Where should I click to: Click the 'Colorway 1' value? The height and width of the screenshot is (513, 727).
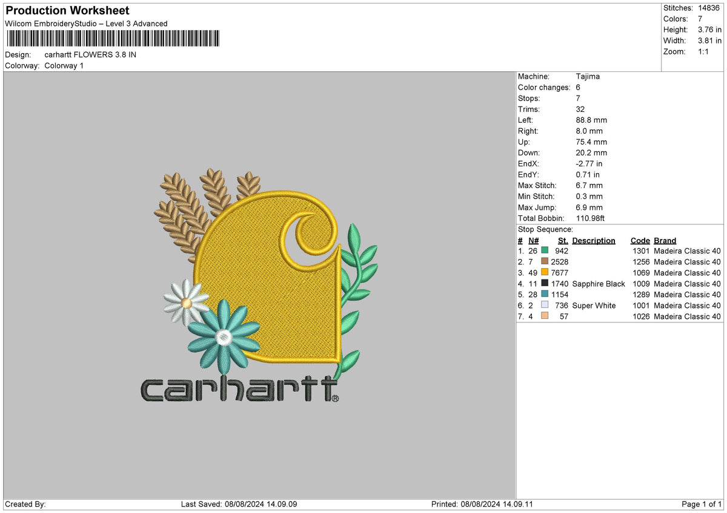pos(64,65)
